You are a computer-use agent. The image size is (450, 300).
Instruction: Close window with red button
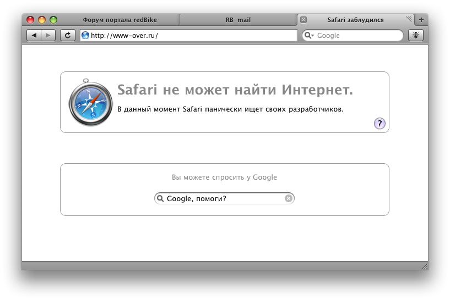[x=30, y=20]
